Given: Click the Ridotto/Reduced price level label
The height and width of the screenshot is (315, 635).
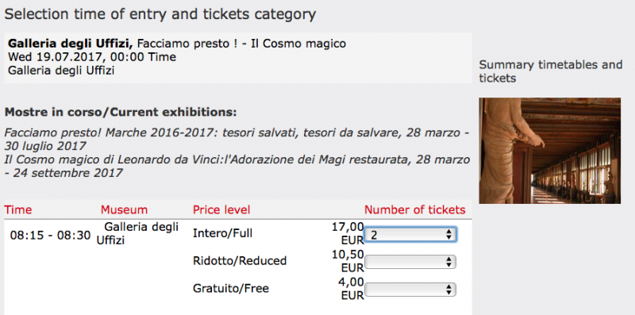Looking at the screenshot, I should point(240,261).
